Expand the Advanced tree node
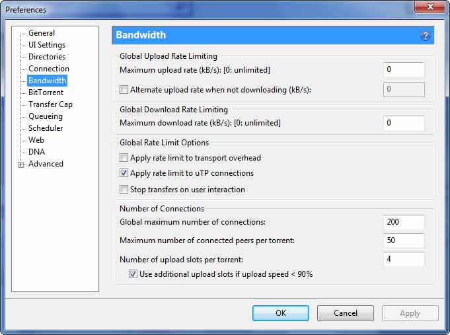The height and width of the screenshot is (335, 450). [21, 165]
